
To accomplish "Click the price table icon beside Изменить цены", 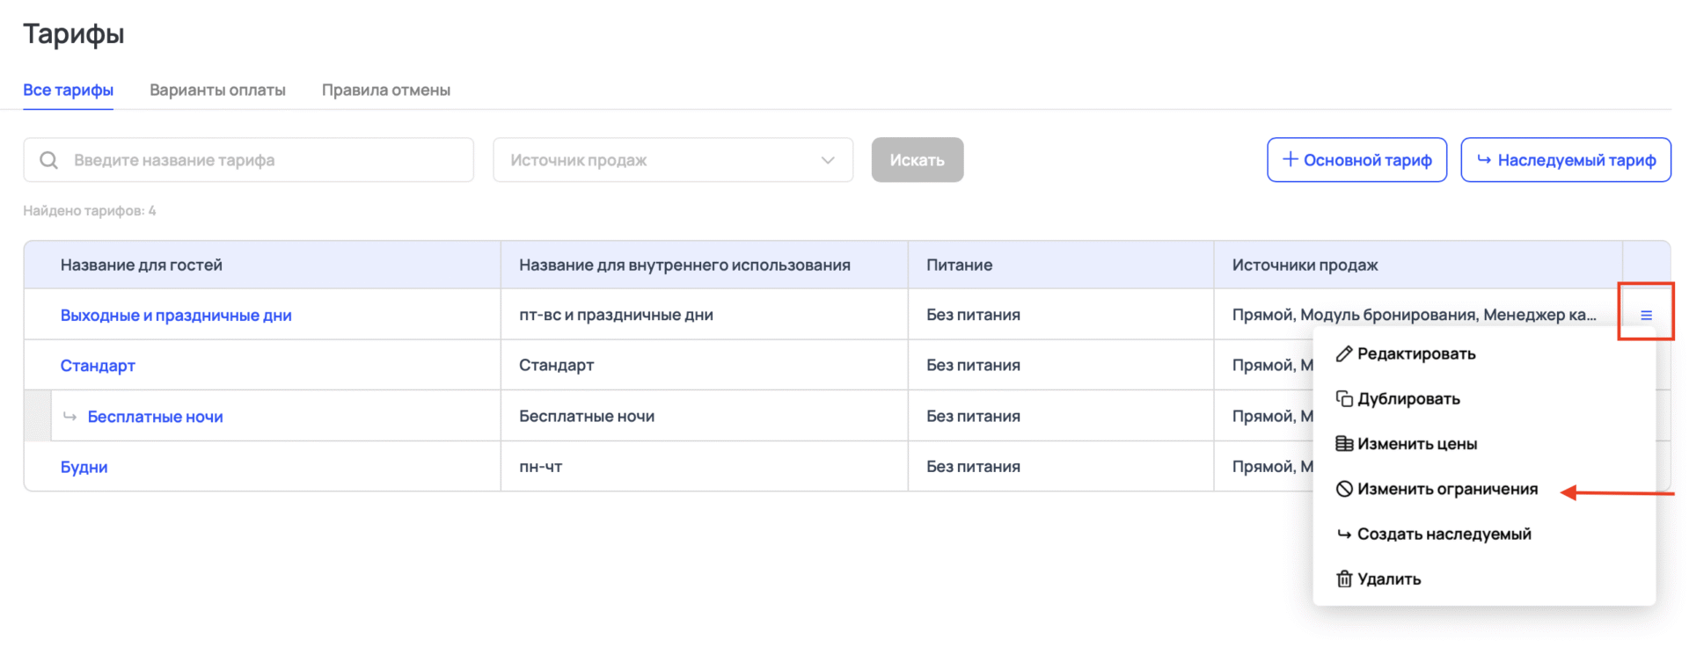I will [x=1343, y=444].
